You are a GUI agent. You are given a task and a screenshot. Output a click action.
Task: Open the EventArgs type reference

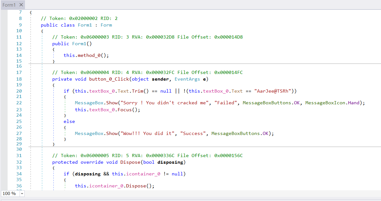click(x=187, y=79)
